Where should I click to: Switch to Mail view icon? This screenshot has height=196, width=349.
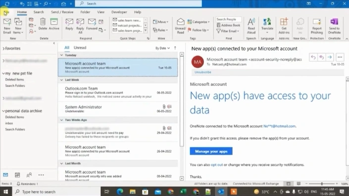(5, 175)
